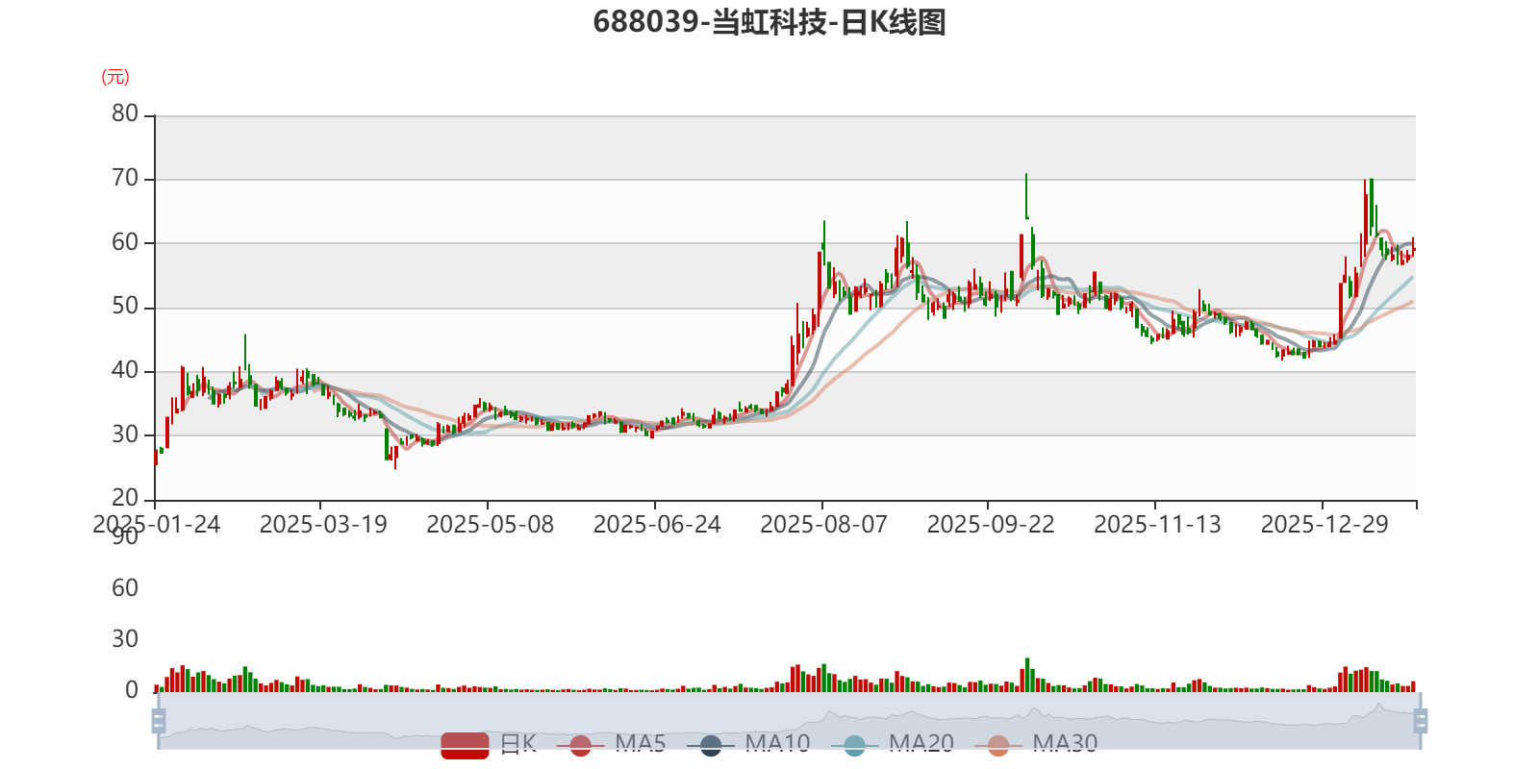1539x769 pixels.
Task: Click the data zoom overview area
Action: tap(789, 721)
